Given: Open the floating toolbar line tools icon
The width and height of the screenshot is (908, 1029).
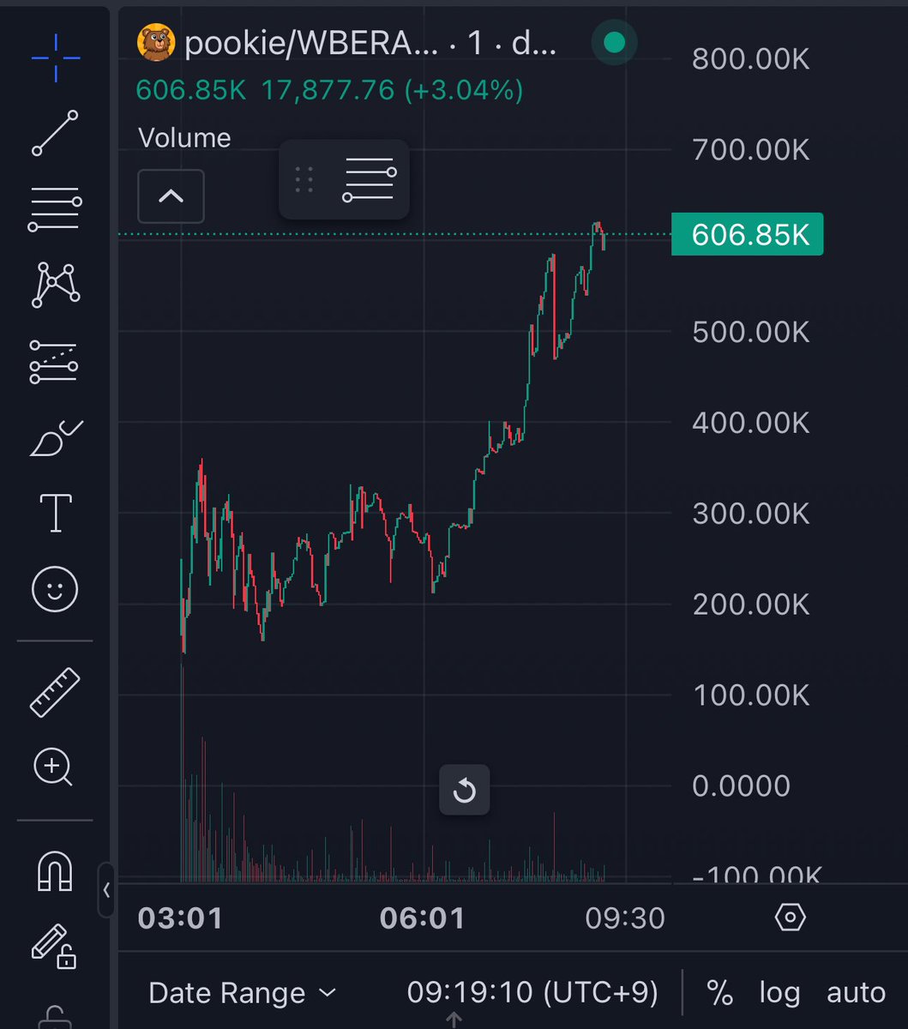Looking at the screenshot, I should 370,179.
